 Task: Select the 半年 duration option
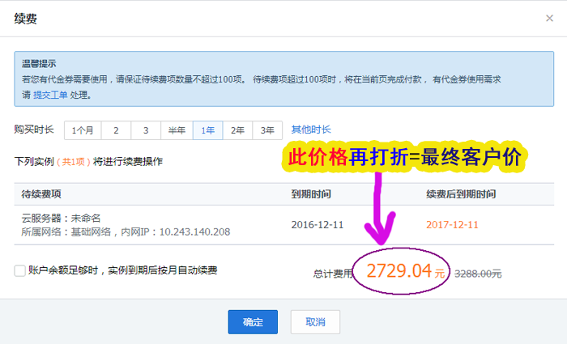pyautogui.click(x=176, y=130)
